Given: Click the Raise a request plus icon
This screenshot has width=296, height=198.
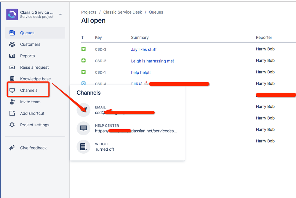Looking at the screenshot, I should 12,67.
